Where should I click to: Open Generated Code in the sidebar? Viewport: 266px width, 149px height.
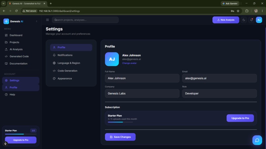21,56
